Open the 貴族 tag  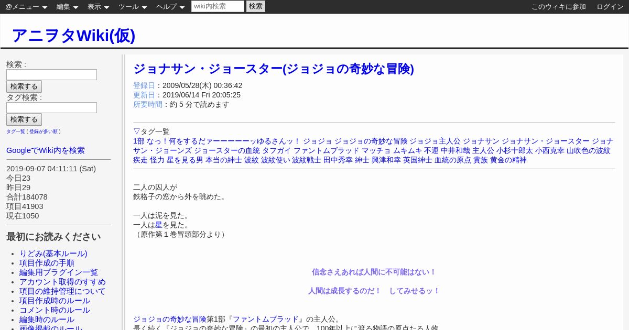[x=481, y=160]
